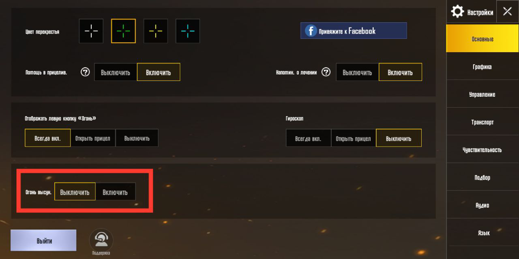Image resolution: width=519 pixels, height=259 pixels.
Task: Close settings with the crossed swords icon
Action: (507, 11)
